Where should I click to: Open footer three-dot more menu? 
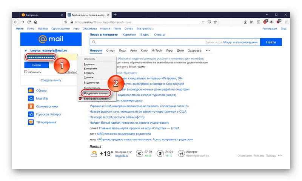[x=280, y=156]
